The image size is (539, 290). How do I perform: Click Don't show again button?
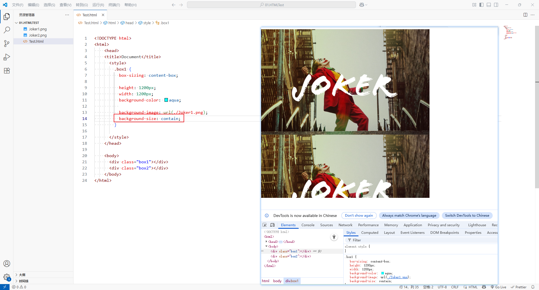tap(359, 216)
